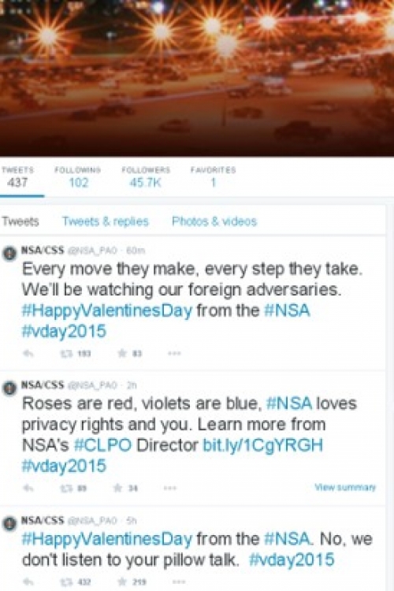Open #HappyValentinesDay hashtag in the first tweet
Image resolution: width=394 pixels, height=591 pixels.
pos(107,311)
